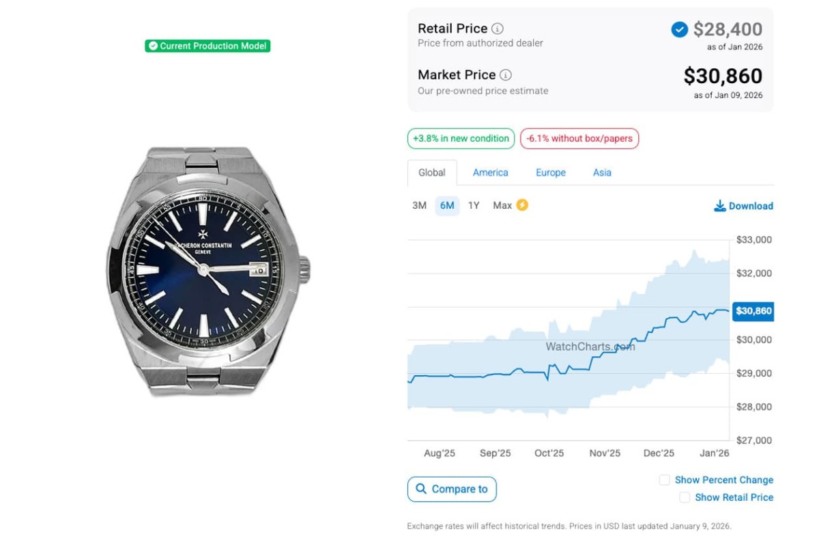The height and width of the screenshot is (541, 819).
Task: Click the -6.1% without box/papers tag
Action: coord(579,138)
